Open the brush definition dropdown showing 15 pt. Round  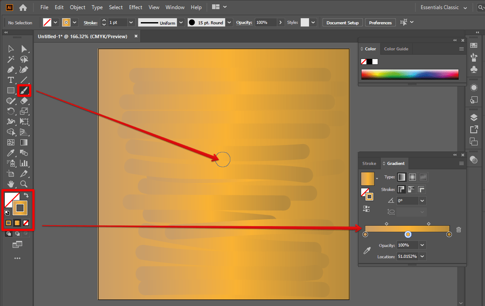229,22
